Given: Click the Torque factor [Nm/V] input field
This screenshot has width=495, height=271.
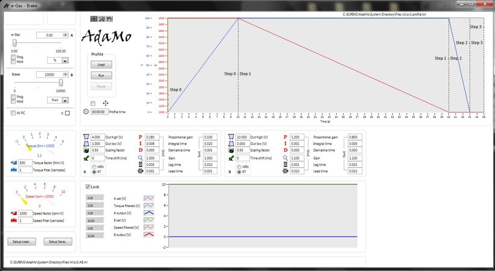Looking at the screenshot, I should coord(24,163).
